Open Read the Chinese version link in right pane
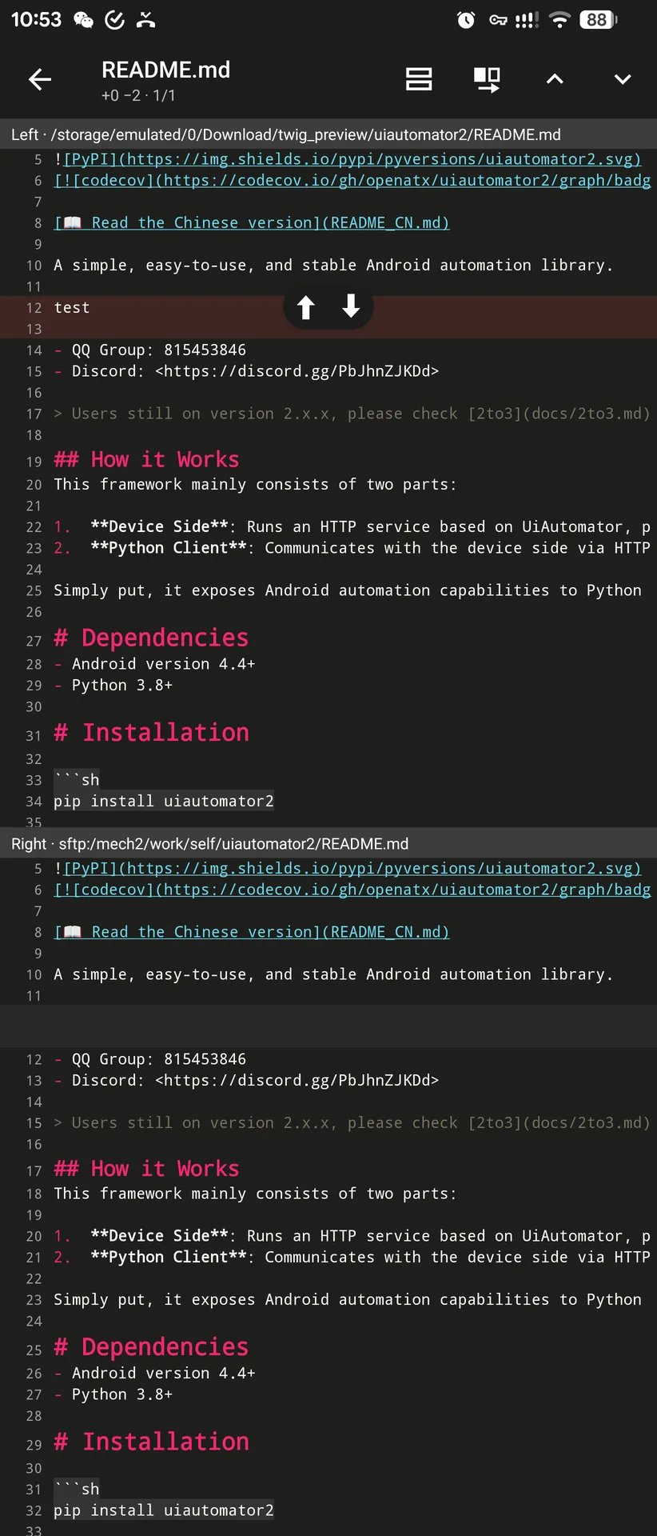This screenshot has width=657, height=1536. coord(252,932)
